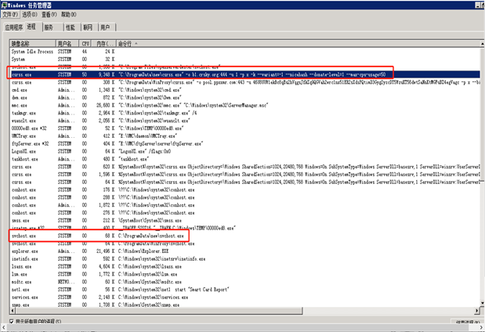
Task: Switch to the 联网 tab
Action: pyautogui.click(x=88, y=26)
